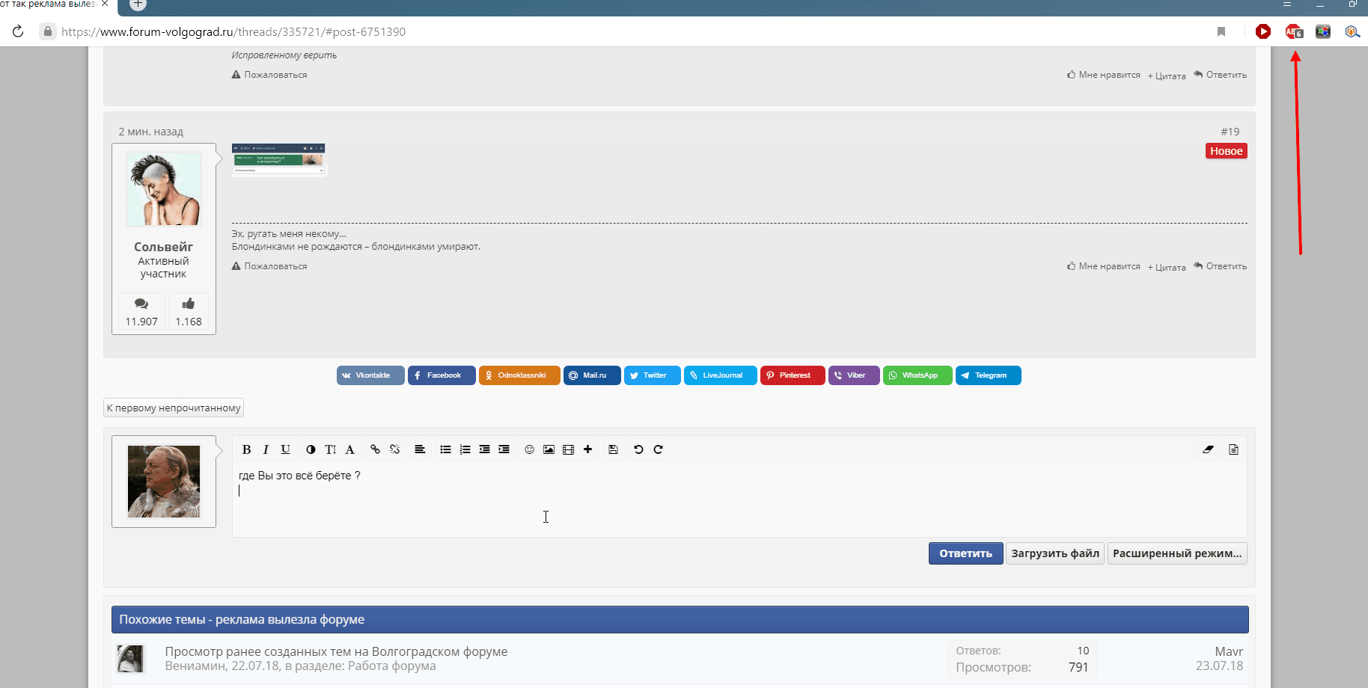The image size is (1368, 688).
Task: Toggle BB code source mode
Action: (1233, 449)
